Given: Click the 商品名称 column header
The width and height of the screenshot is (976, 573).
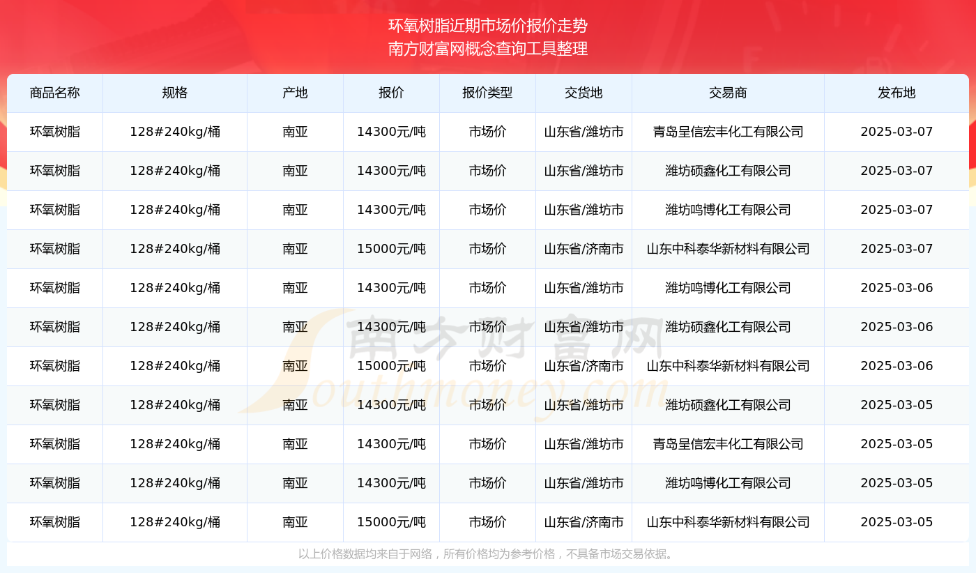Looking at the screenshot, I should (55, 93).
